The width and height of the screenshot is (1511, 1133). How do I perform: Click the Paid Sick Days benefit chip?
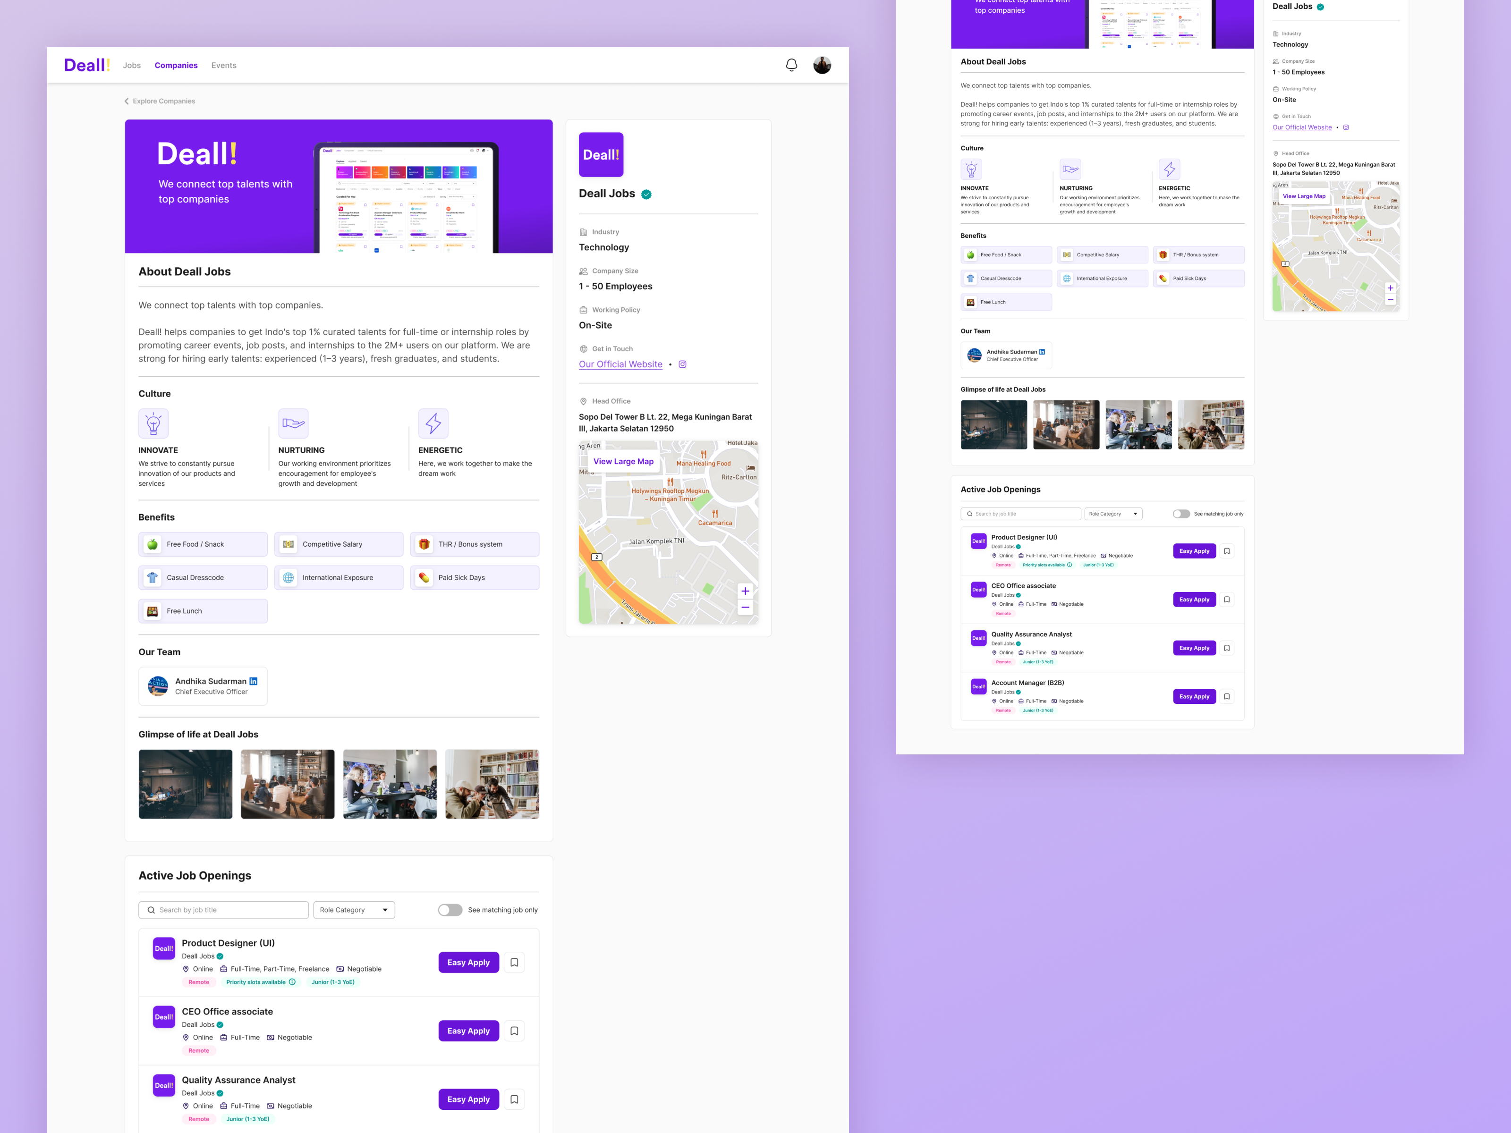point(475,578)
